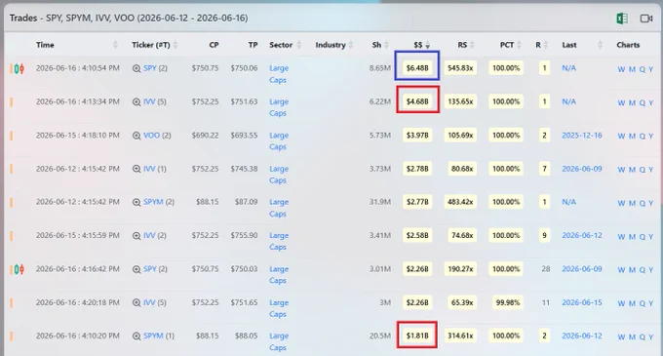Click the 314.61x RS cell

[x=460, y=336]
